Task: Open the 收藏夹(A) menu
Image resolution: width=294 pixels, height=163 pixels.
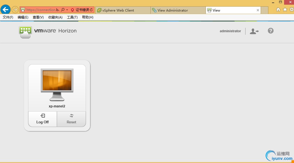Action: click(55, 17)
